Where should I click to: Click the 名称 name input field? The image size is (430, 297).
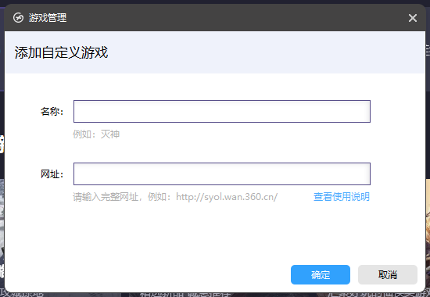click(222, 111)
